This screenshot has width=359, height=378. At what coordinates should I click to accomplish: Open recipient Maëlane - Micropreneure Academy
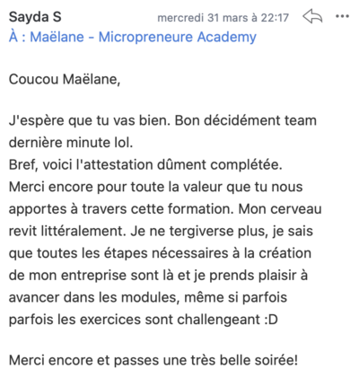click(143, 37)
